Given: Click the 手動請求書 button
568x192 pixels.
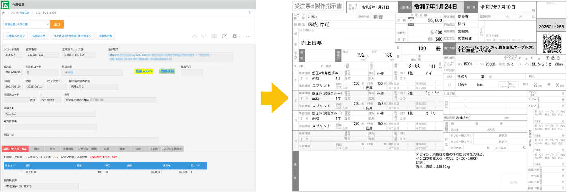Looking at the screenshot, I should (106, 36).
